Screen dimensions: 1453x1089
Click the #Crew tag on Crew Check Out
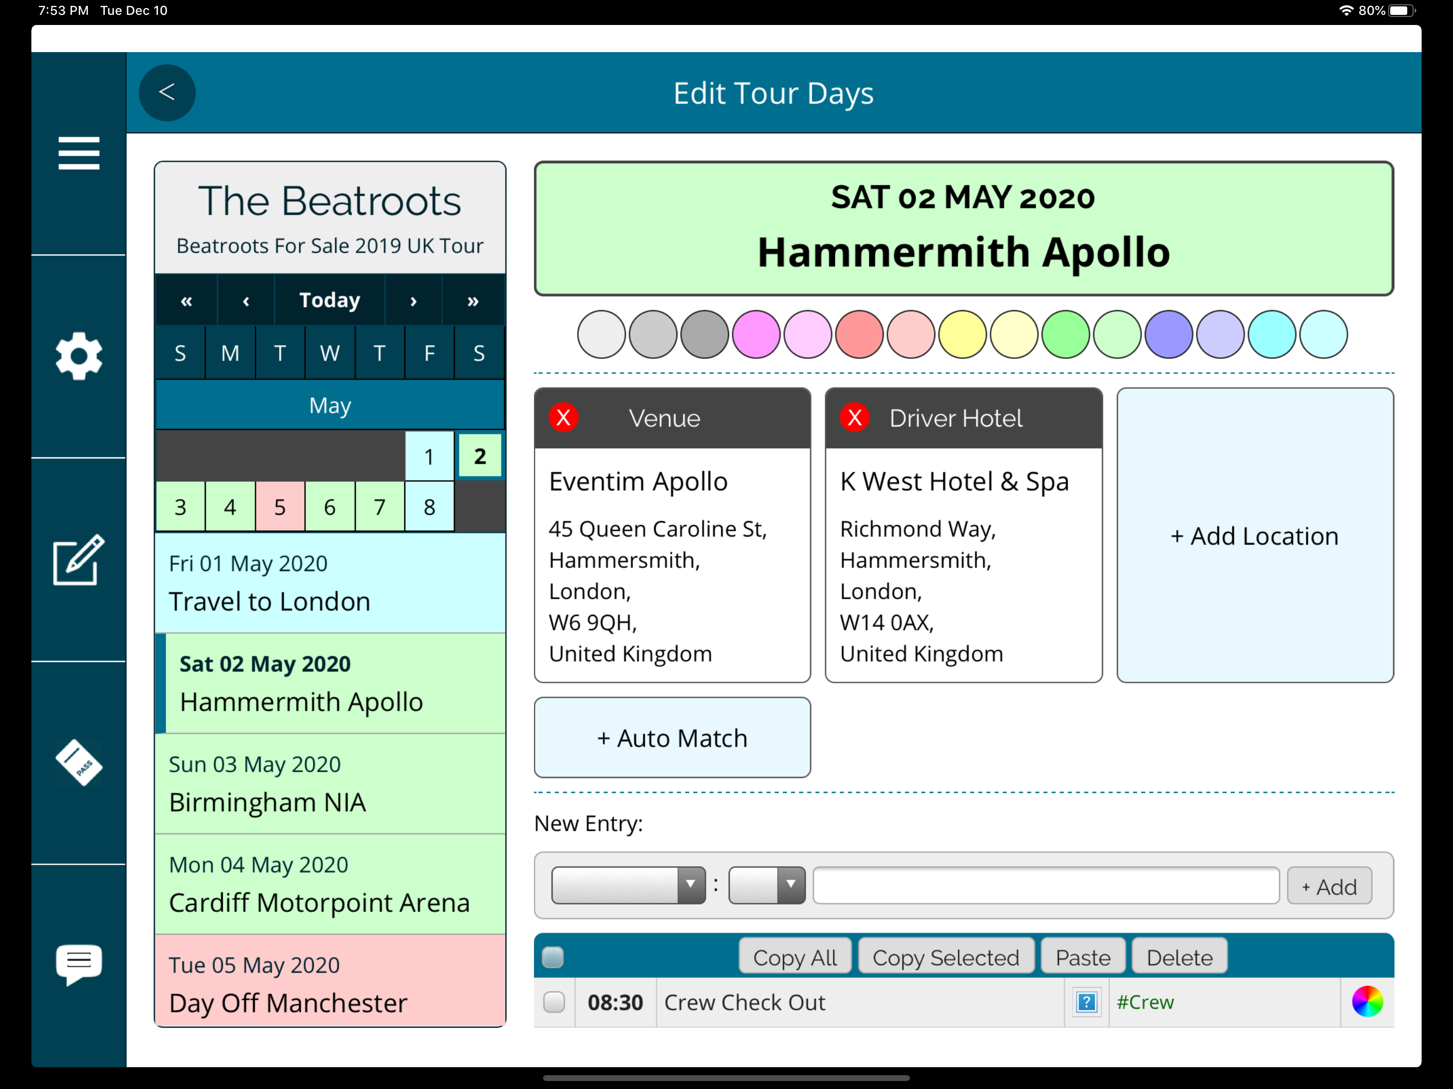(1145, 1002)
